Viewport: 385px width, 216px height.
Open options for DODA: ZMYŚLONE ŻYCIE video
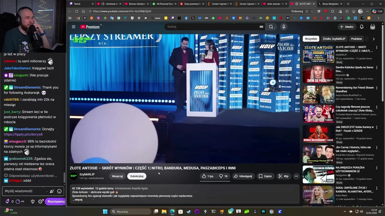pyautogui.click(x=377, y=188)
